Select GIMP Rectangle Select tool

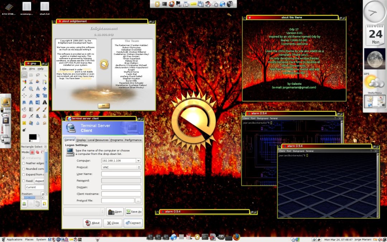[x=24, y=75]
